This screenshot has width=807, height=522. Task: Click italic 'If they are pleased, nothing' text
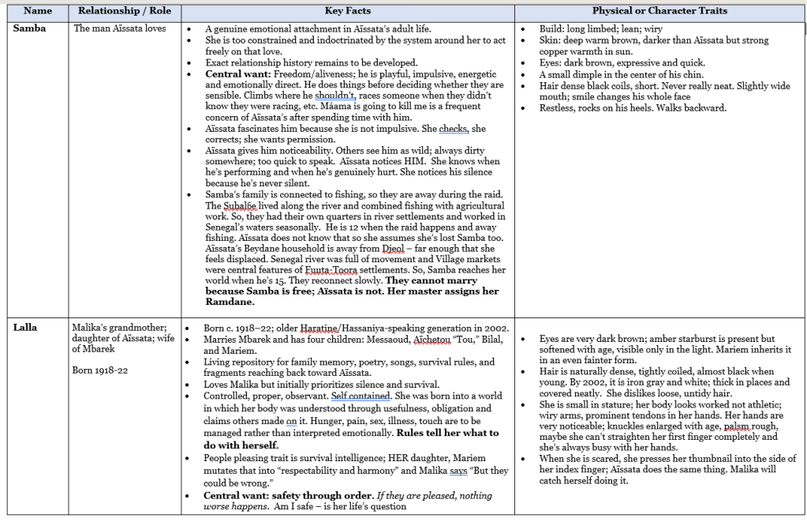pos(435,496)
